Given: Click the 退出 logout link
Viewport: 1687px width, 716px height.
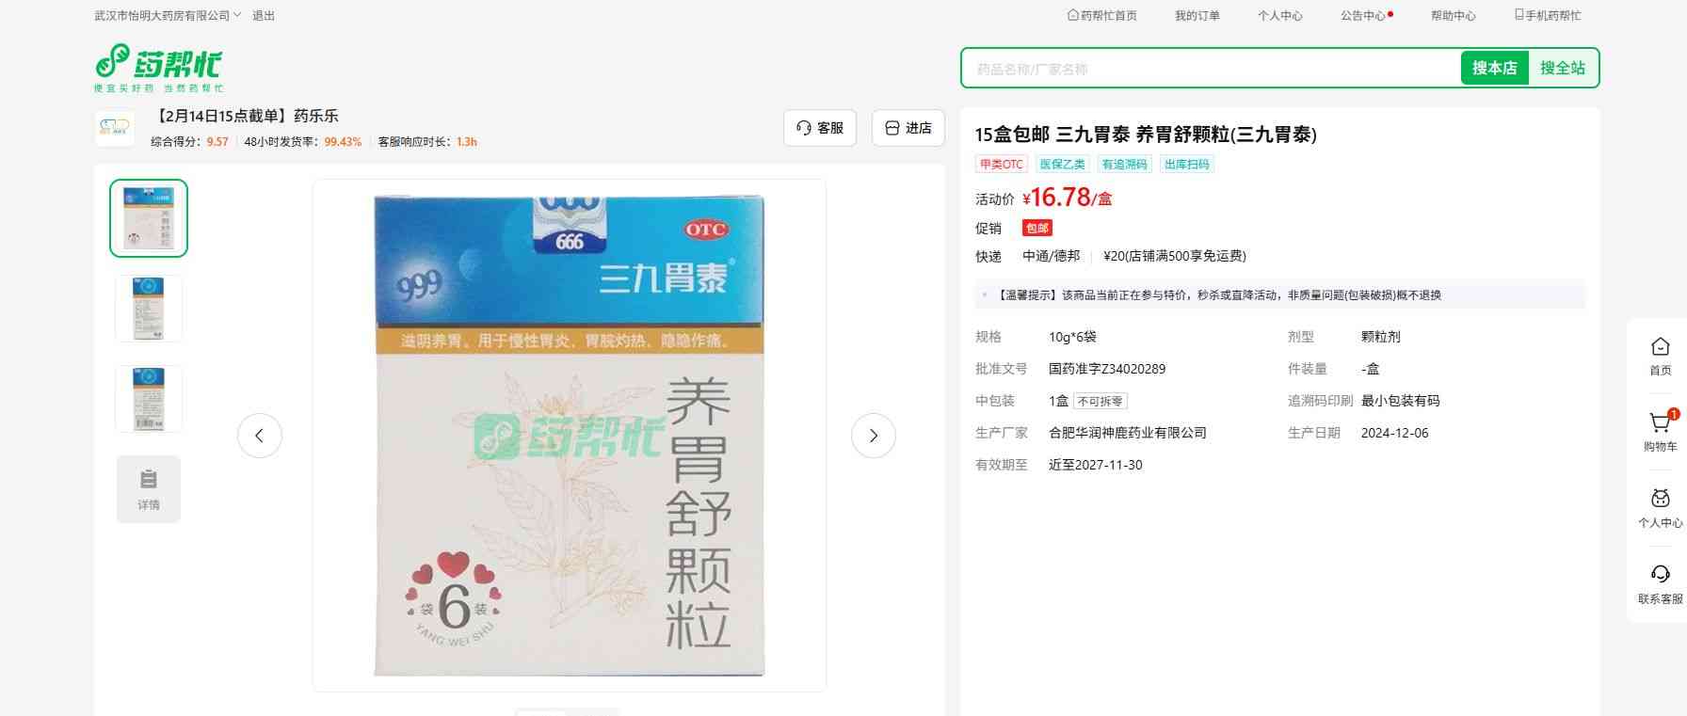Looking at the screenshot, I should 264,16.
